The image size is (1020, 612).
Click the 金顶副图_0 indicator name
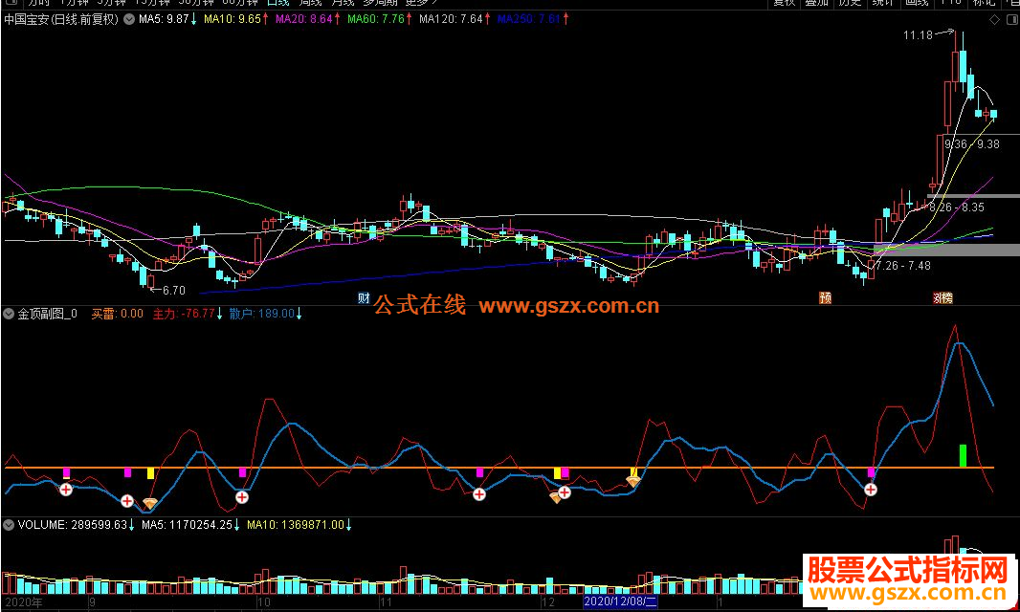pyautogui.click(x=48, y=315)
